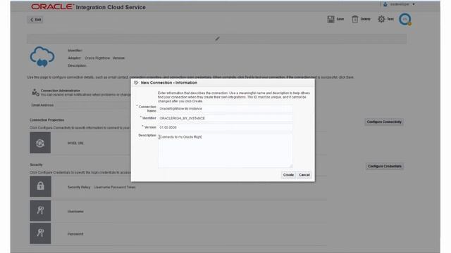
Task: Click Configure Connectivity button
Action: (384, 122)
